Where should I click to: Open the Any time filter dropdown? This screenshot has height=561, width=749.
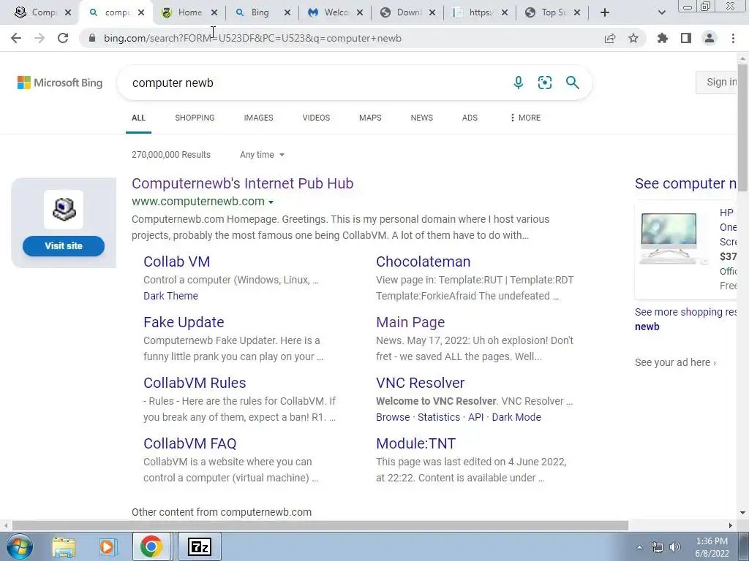(262, 155)
